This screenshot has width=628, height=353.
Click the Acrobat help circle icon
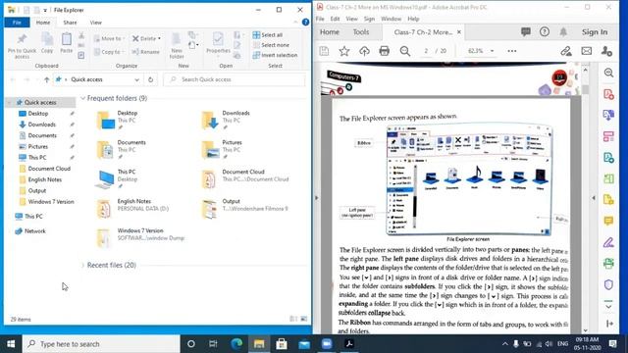click(x=545, y=32)
